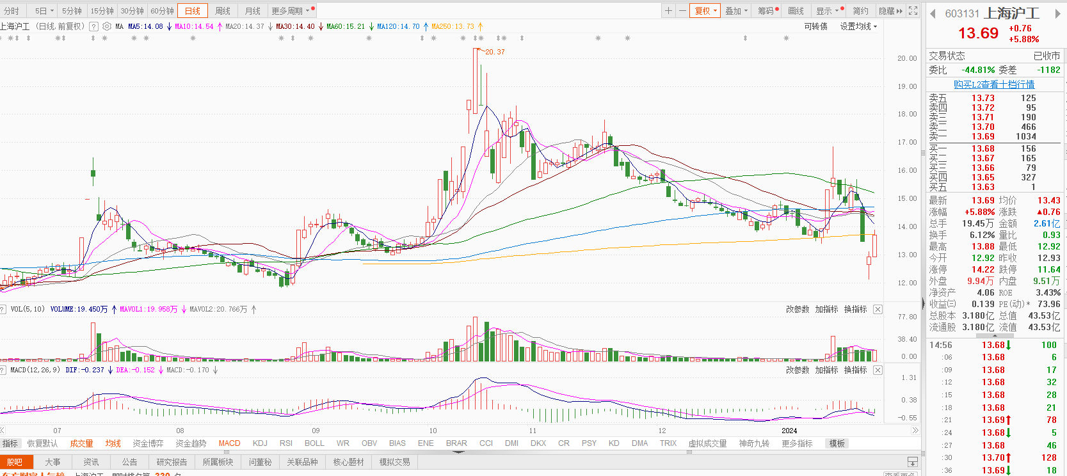Open the 画线 drawing tool
Image resolution: width=1067 pixels, height=476 pixels.
[x=796, y=11]
